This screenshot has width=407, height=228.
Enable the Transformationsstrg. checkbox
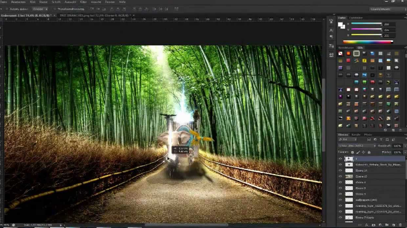point(55,9)
